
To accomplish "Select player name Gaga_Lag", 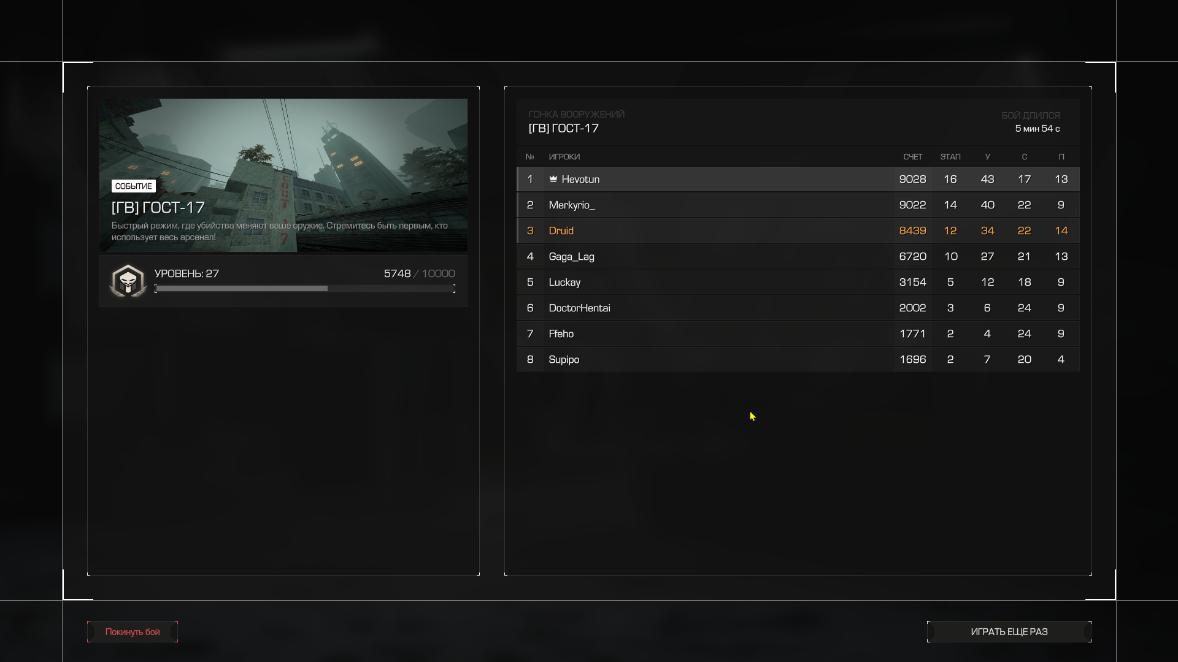I will click(x=571, y=256).
